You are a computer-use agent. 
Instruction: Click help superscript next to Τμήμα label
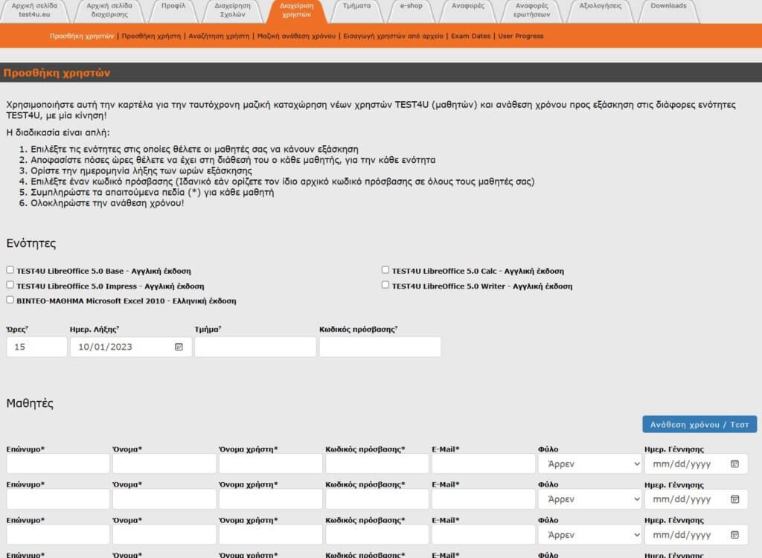click(x=219, y=327)
